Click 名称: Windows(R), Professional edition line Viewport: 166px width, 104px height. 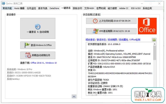pos(106,51)
